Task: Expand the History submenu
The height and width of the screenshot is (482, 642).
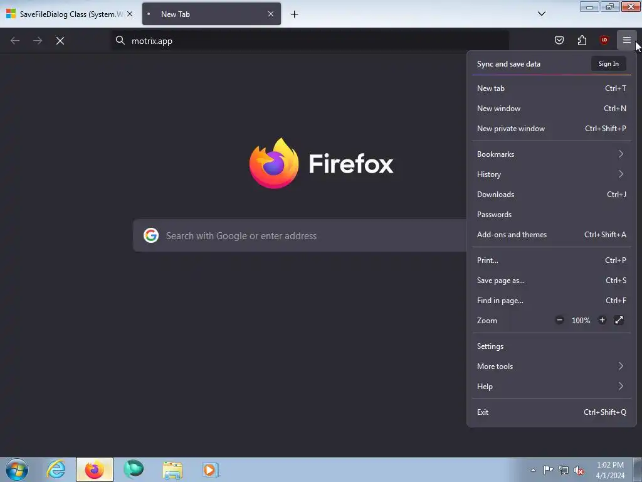Action: click(x=552, y=174)
